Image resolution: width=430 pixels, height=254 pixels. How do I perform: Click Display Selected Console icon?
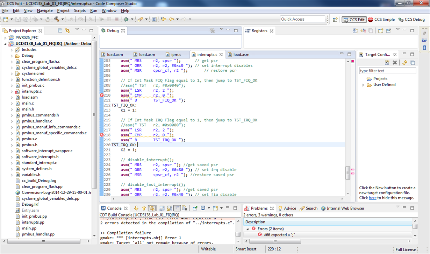[203, 208]
